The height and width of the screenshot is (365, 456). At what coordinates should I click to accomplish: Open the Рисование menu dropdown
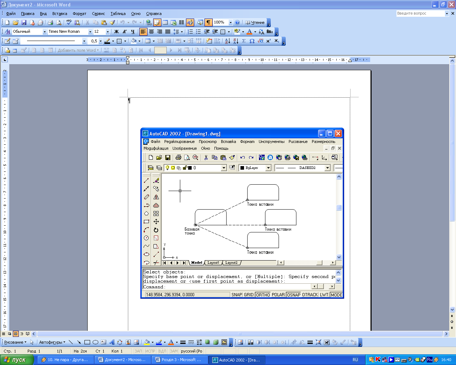tap(15, 342)
